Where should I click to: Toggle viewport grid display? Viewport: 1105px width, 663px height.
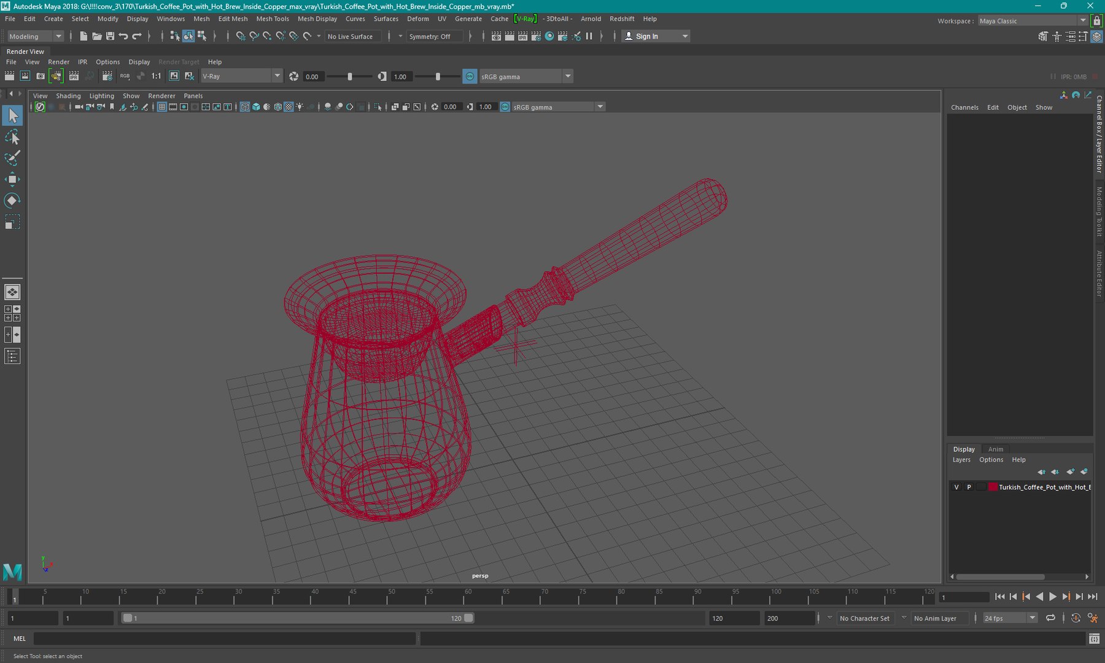coord(162,107)
